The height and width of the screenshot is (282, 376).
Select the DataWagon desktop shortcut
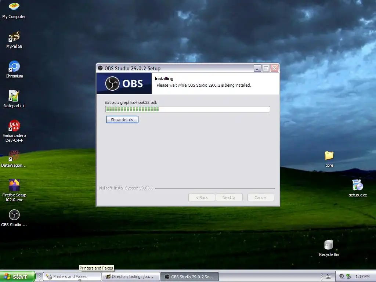point(14,159)
